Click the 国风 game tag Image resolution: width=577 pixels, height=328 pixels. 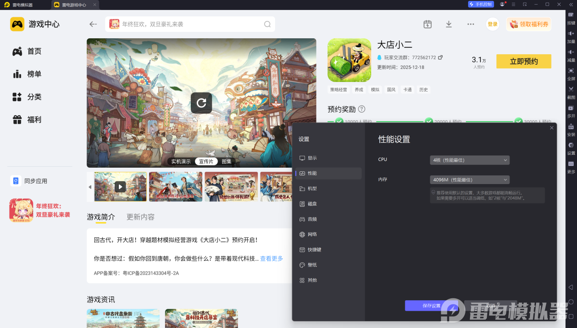(391, 90)
